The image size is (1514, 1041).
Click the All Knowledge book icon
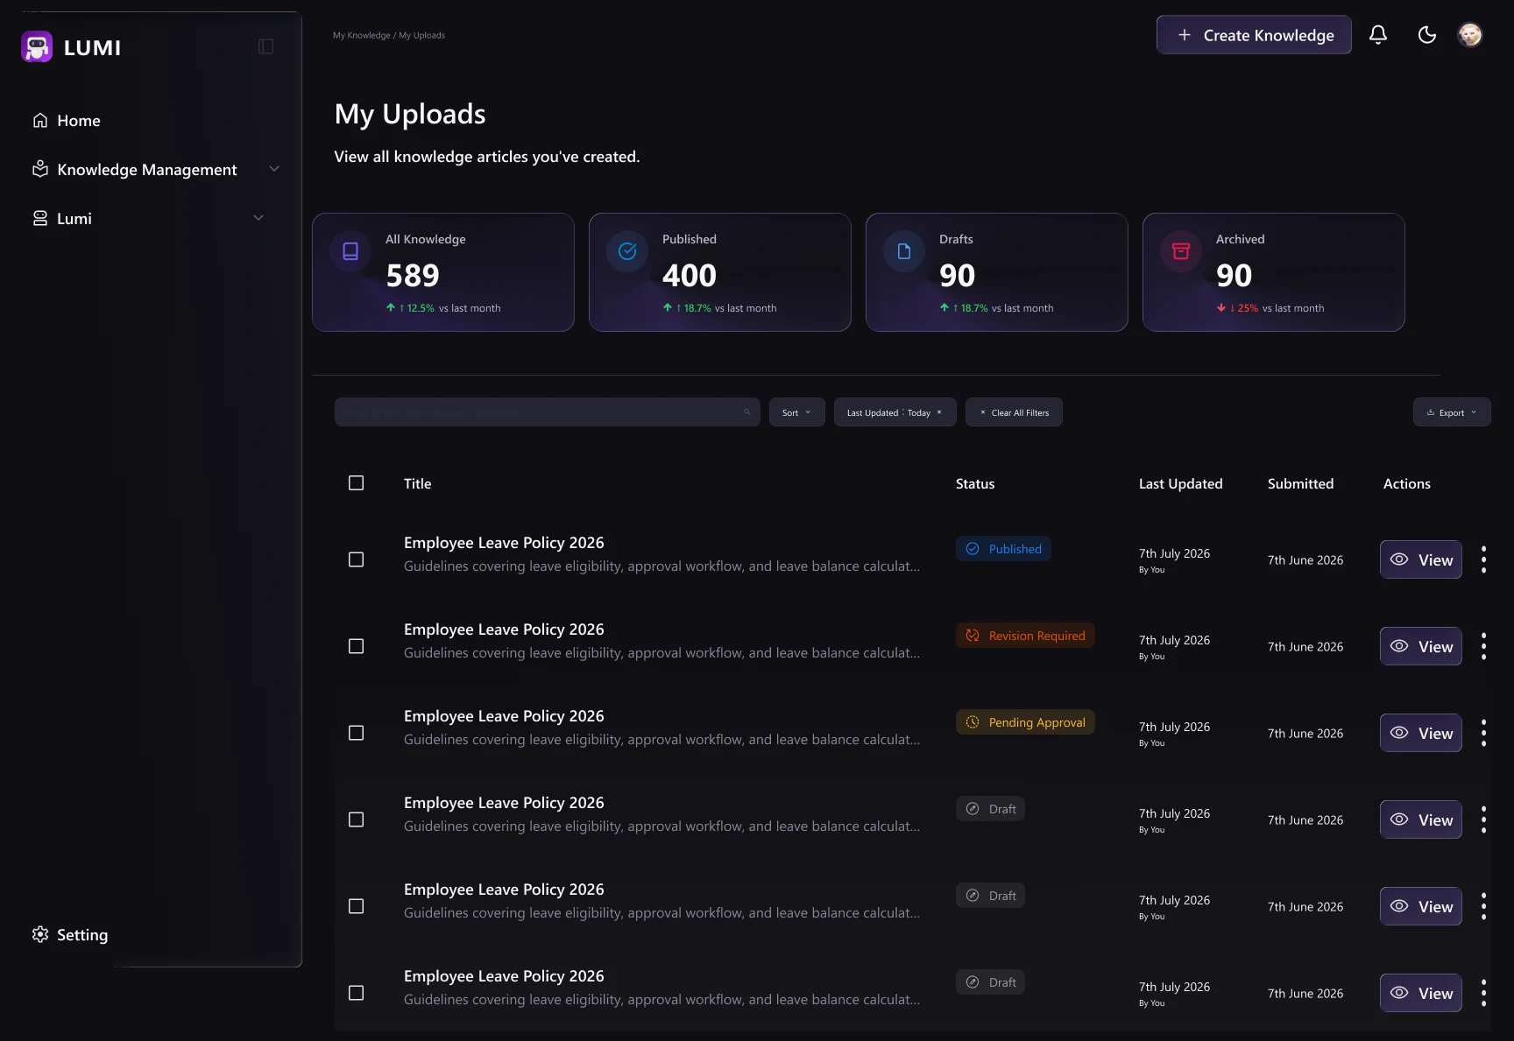tap(350, 251)
